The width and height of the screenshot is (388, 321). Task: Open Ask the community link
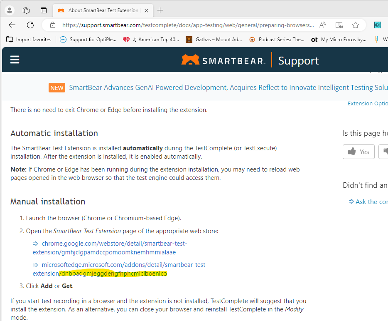368,202
